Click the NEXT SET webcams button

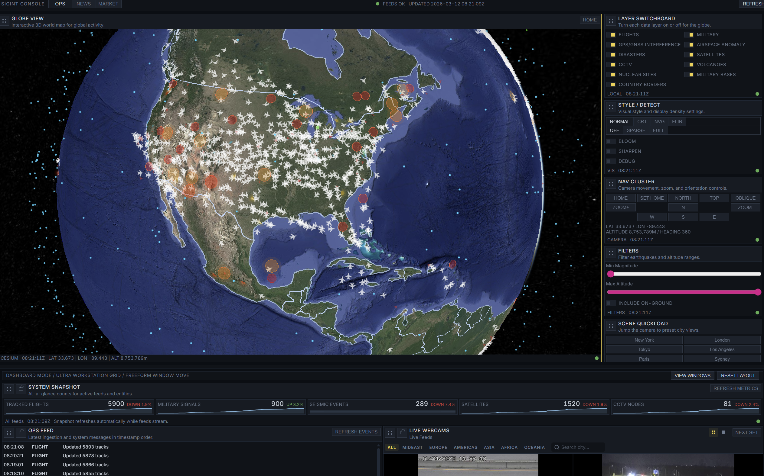tap(747, 432)
